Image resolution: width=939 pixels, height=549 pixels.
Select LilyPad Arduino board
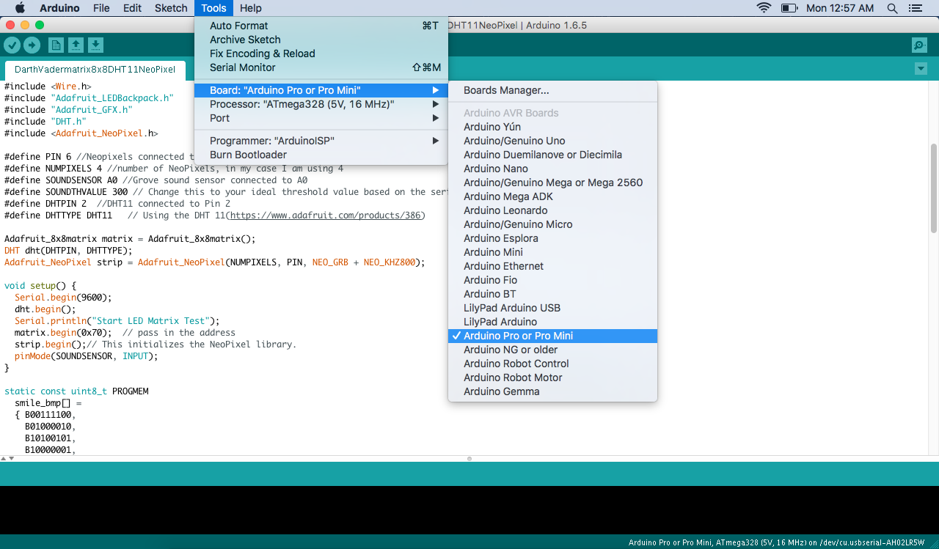pos(552,322)
